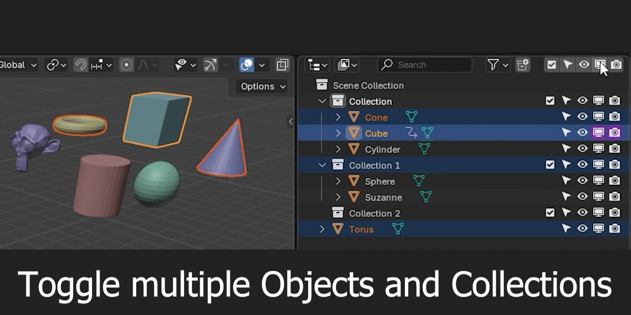Open the snapping options dropdown
This screenshot has height=315, width=631.
click(x=101, y=65)
